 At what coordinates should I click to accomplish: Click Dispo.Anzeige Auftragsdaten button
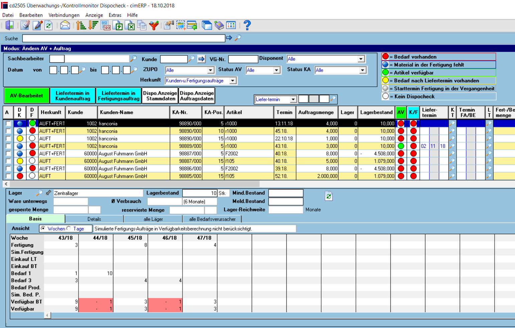pyautogui.click(x=197, y=96)
